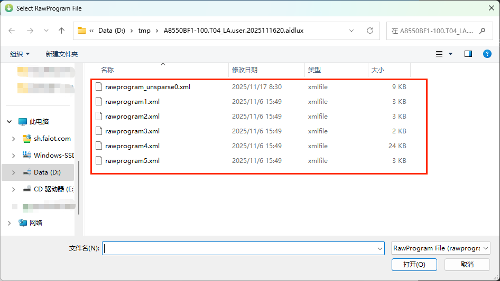
Task: Collapse the 此电脑 tree node
Action: click(10, 122)
